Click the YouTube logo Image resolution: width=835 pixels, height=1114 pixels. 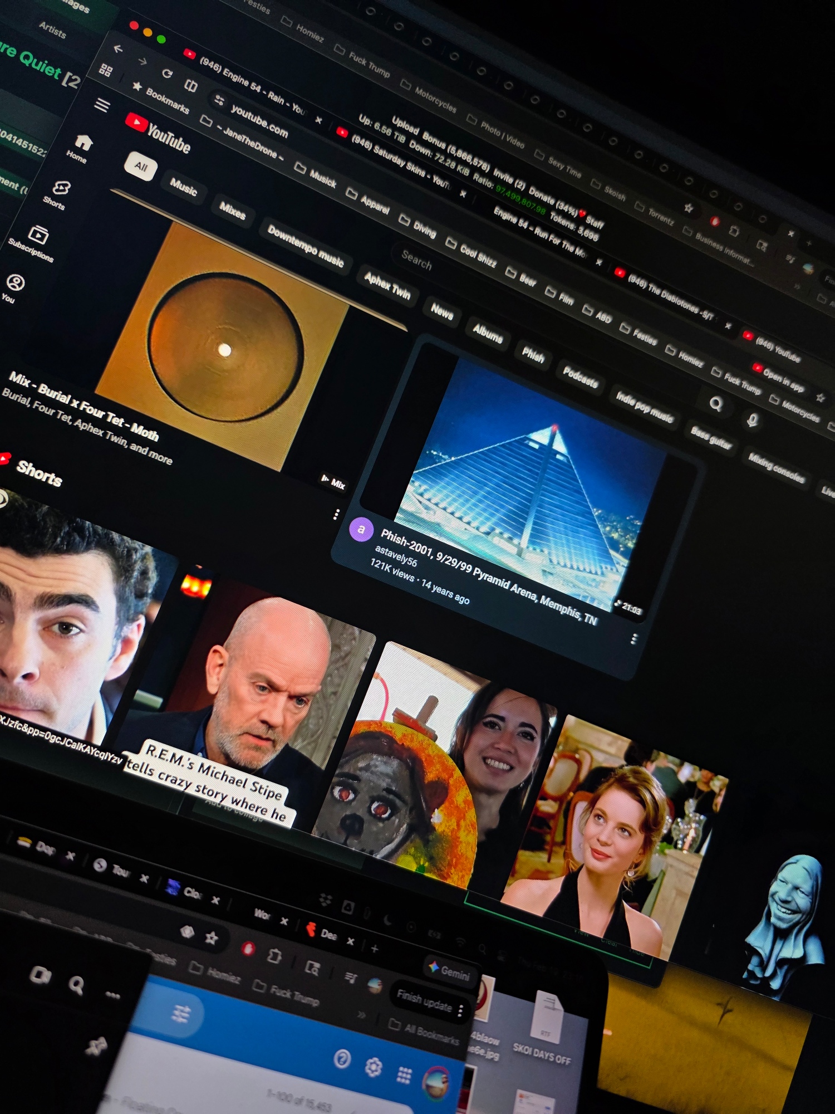158,134
